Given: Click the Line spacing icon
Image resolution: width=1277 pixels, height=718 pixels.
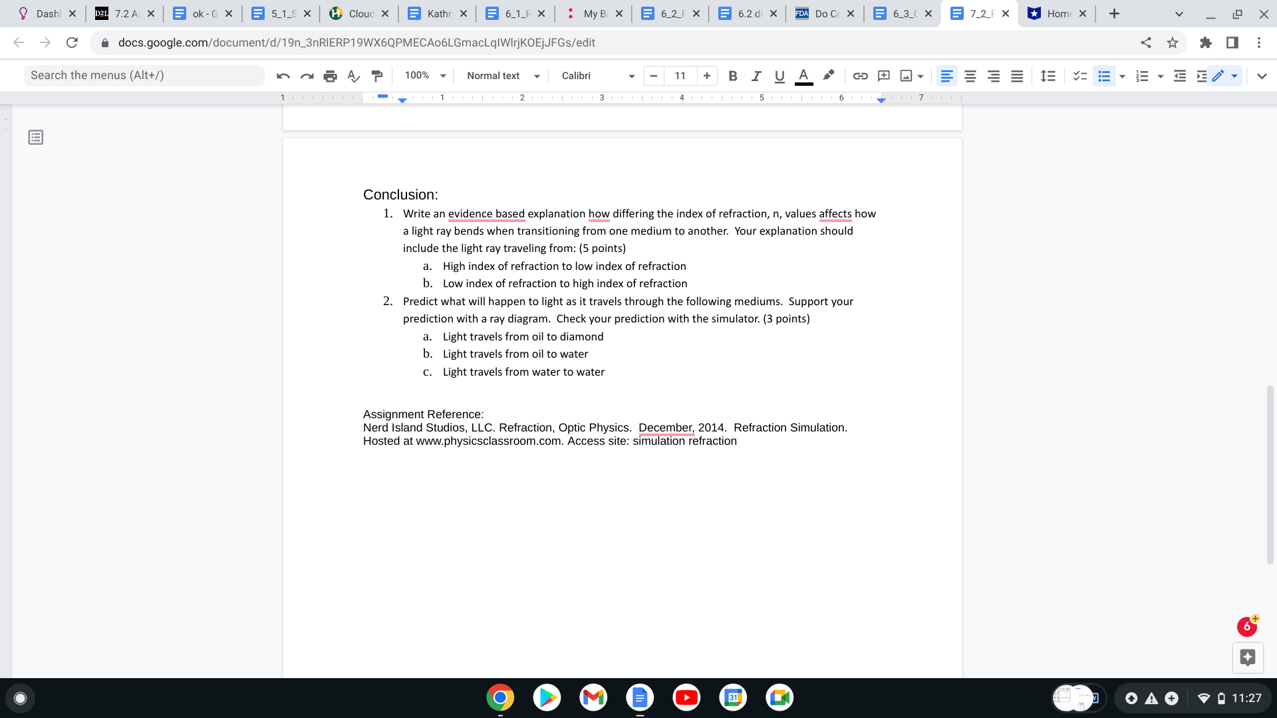Looking at the screenshot, I should [1048, 76].
